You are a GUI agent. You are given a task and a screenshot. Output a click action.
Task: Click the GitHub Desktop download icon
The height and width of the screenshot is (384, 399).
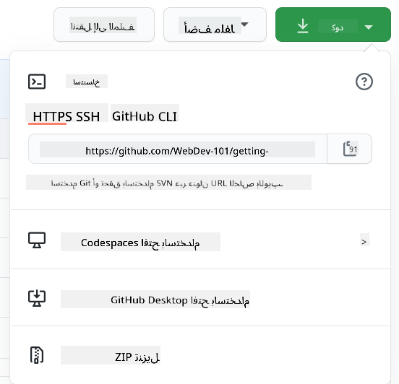point(37,298)
